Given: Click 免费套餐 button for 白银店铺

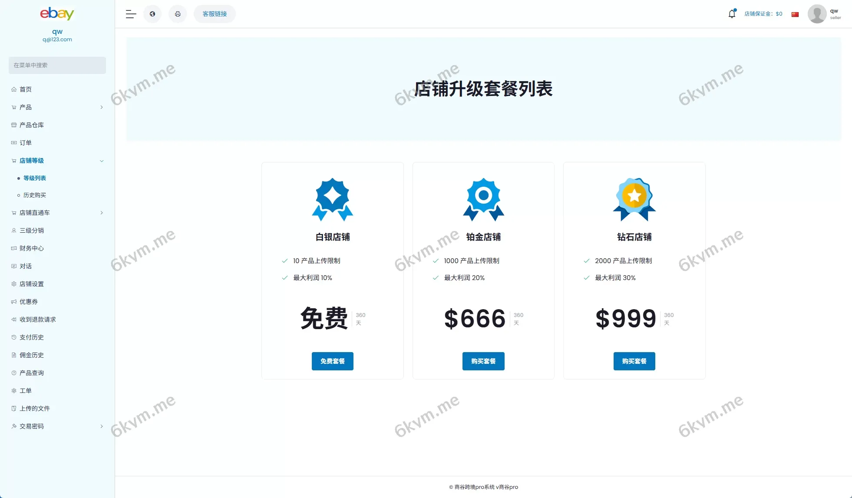Looking at the screenshot, I should (x=332, y=361).
